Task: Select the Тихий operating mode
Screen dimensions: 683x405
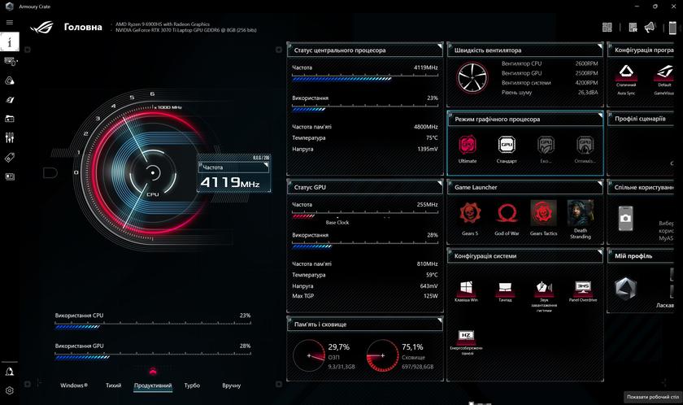Action: point(113,385)
